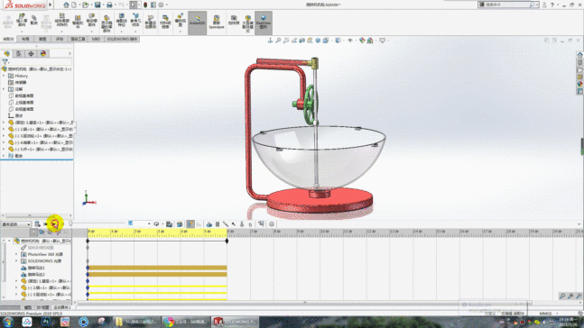The width and height of the screenshot is (584, 328).
Task: Click the Home icon in the title bar
Action: [66, 5]
